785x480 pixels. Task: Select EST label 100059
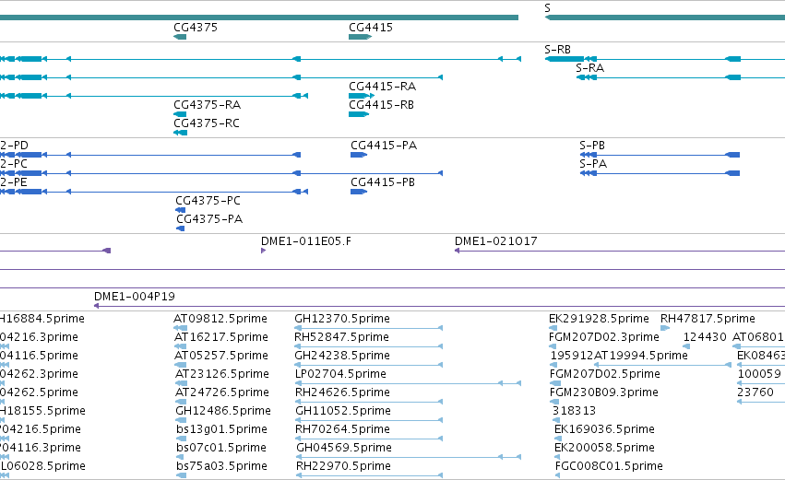click(x=759, y=374)
